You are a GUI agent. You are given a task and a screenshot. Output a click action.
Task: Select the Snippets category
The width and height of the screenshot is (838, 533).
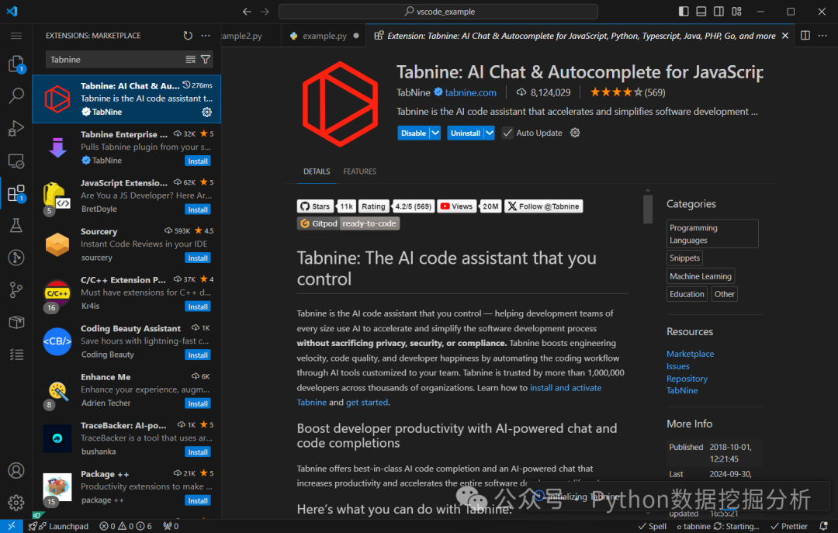684,258
